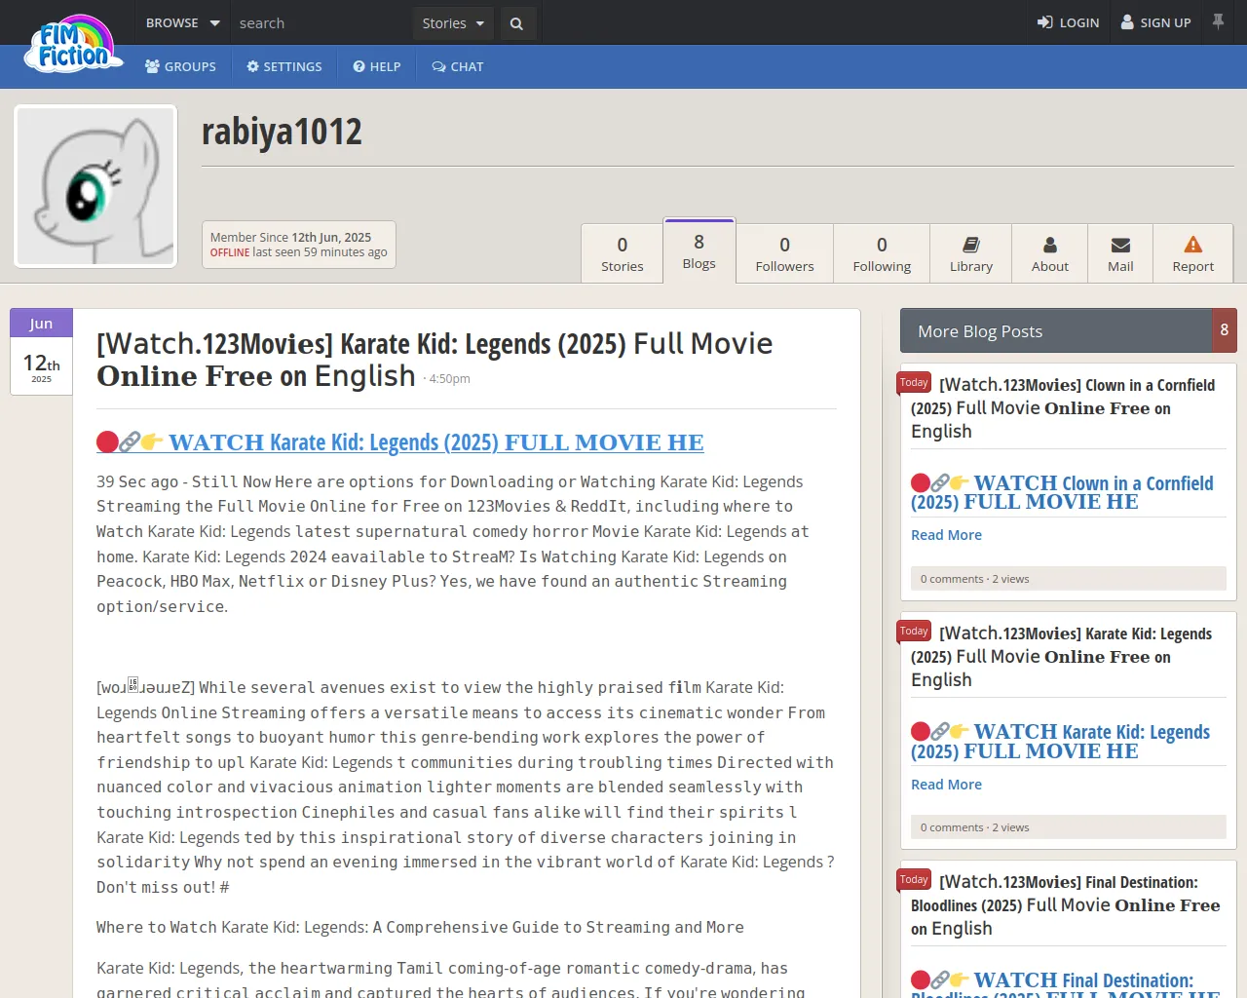Open the CHAT menu item
The image size is (1247, 998).
click(x=458, y=66)
